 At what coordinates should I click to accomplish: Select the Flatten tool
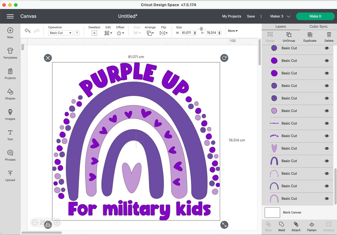pyautogui.click(x=311, y=226)
